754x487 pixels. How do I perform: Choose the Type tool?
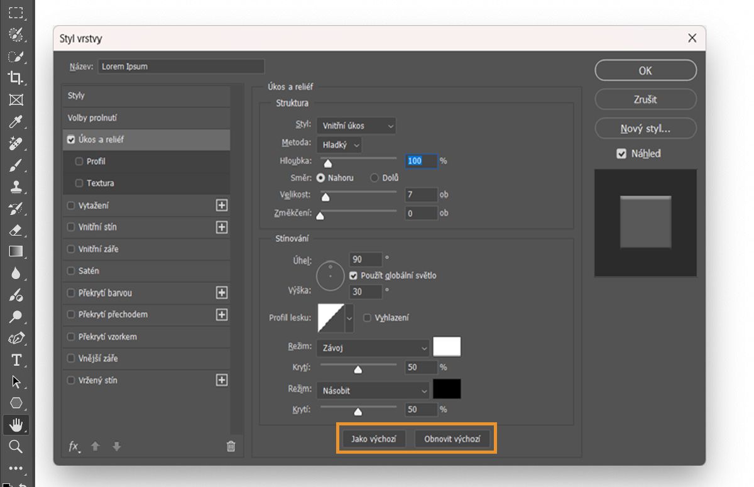coord(17,360)
